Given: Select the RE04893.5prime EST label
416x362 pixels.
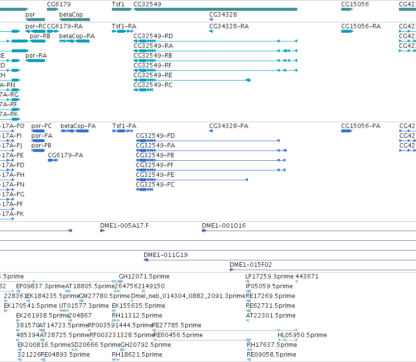Looking at the screenshot, I should (x=66, y=355).
